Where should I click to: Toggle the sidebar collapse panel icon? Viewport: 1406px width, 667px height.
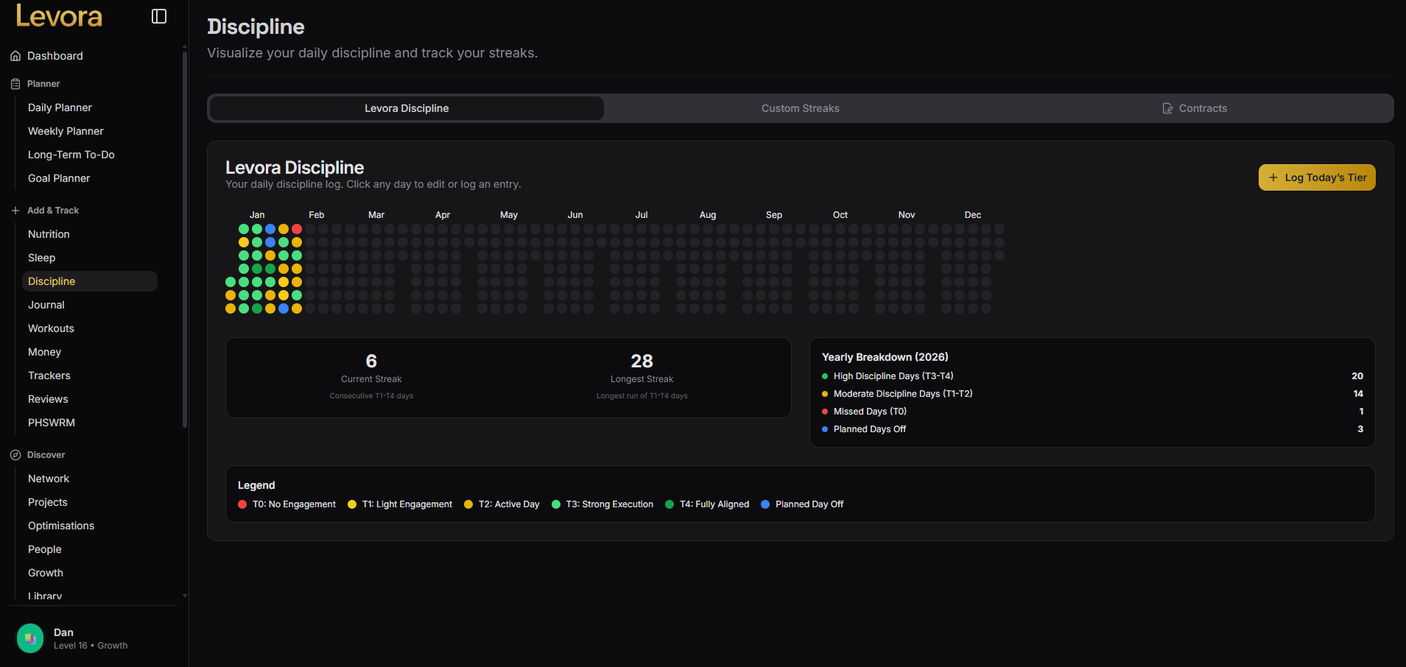click(158, 15)
